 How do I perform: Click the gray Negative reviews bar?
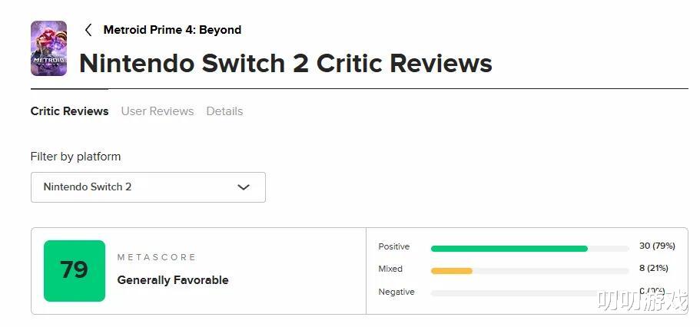[513, 293]
